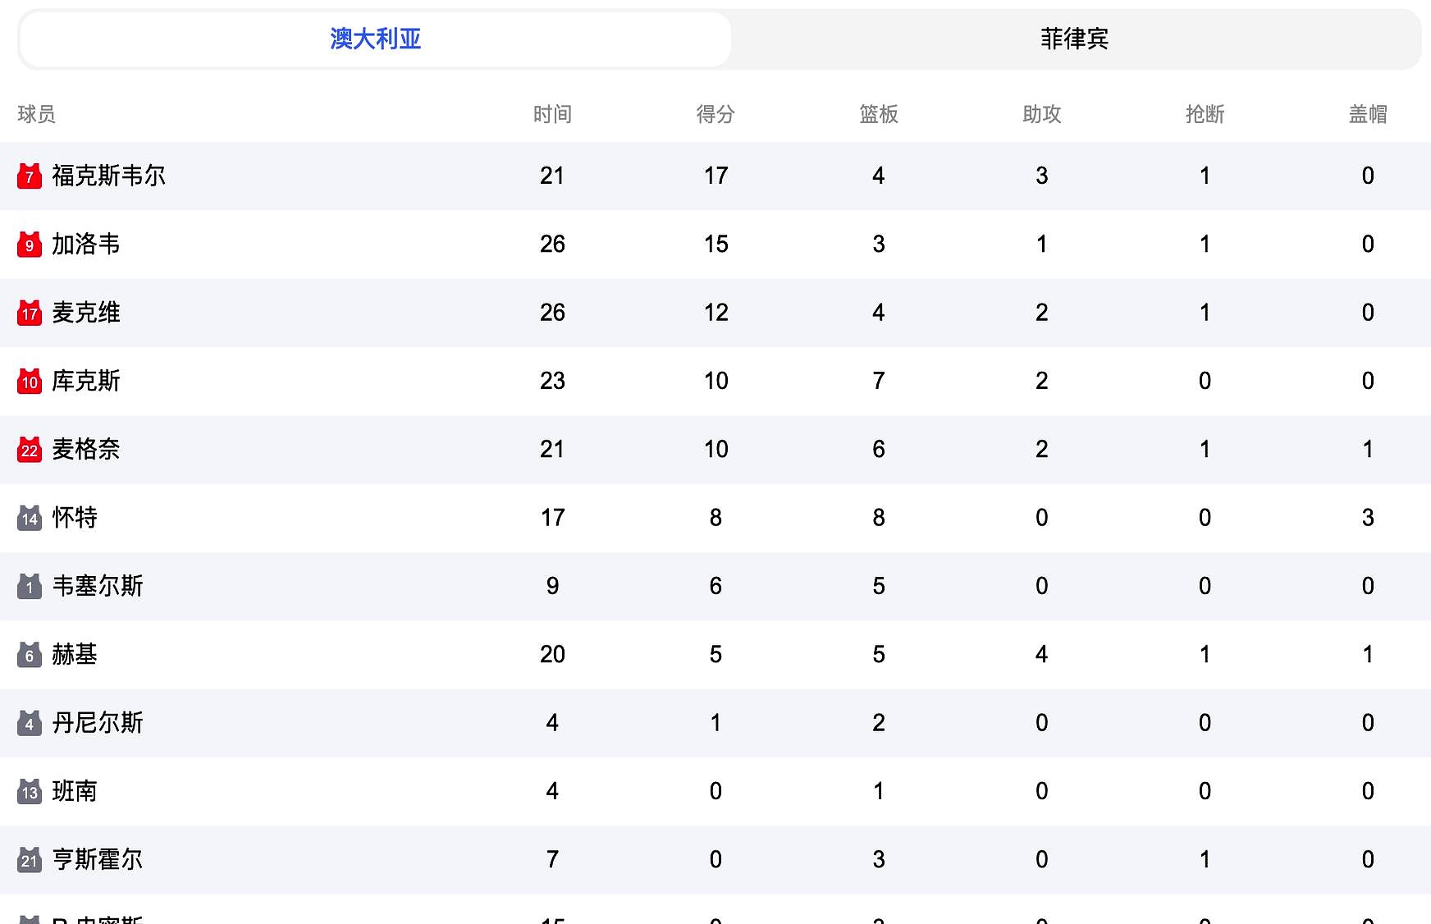Select the 助攻 column header

(x=1040, y=115)
